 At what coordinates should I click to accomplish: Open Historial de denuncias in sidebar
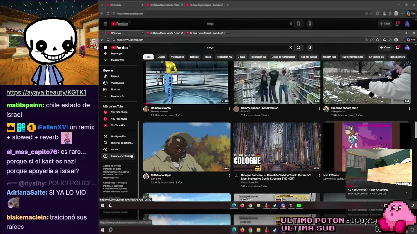(119, 143)
